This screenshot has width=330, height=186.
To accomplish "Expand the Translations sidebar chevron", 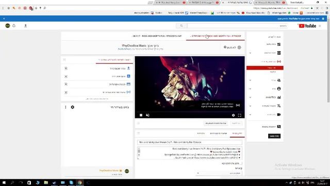I will pos(250,106).
